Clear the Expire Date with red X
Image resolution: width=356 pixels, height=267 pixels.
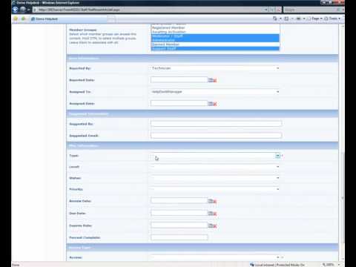click(215, 226)
